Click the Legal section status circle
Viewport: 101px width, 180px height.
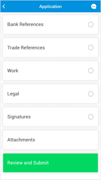click(x=91, y=94)
